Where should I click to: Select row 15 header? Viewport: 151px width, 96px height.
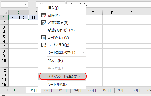[4, 84]
